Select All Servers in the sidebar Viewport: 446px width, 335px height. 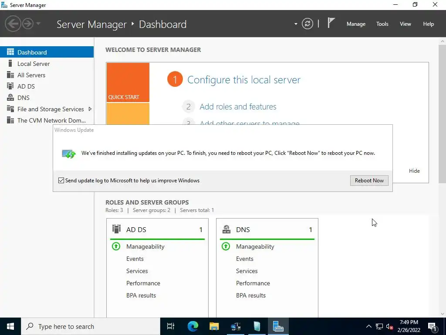click(x=47, y=75)
